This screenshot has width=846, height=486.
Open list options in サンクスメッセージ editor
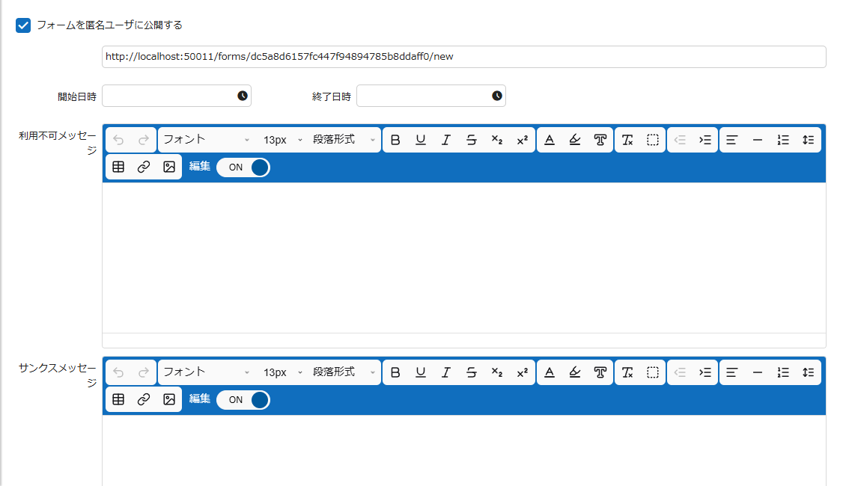coord(783,372)
